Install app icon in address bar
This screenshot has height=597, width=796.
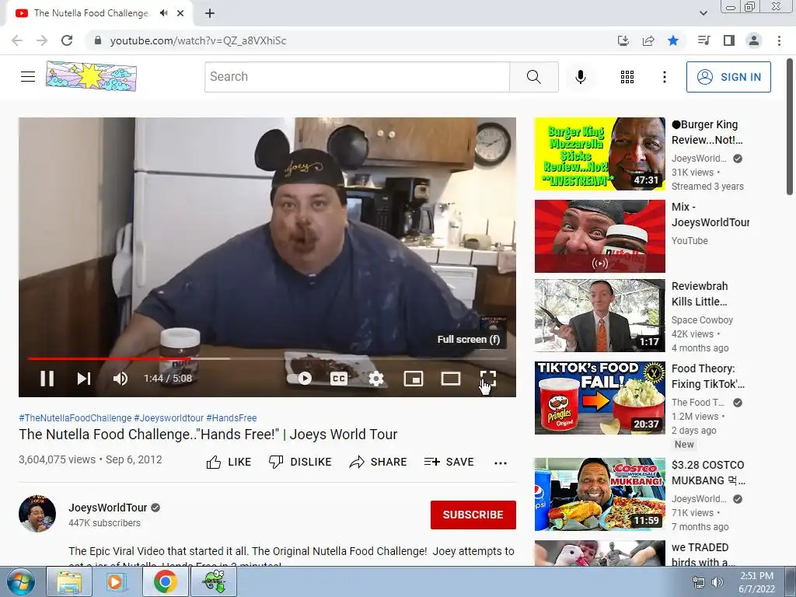623,40
